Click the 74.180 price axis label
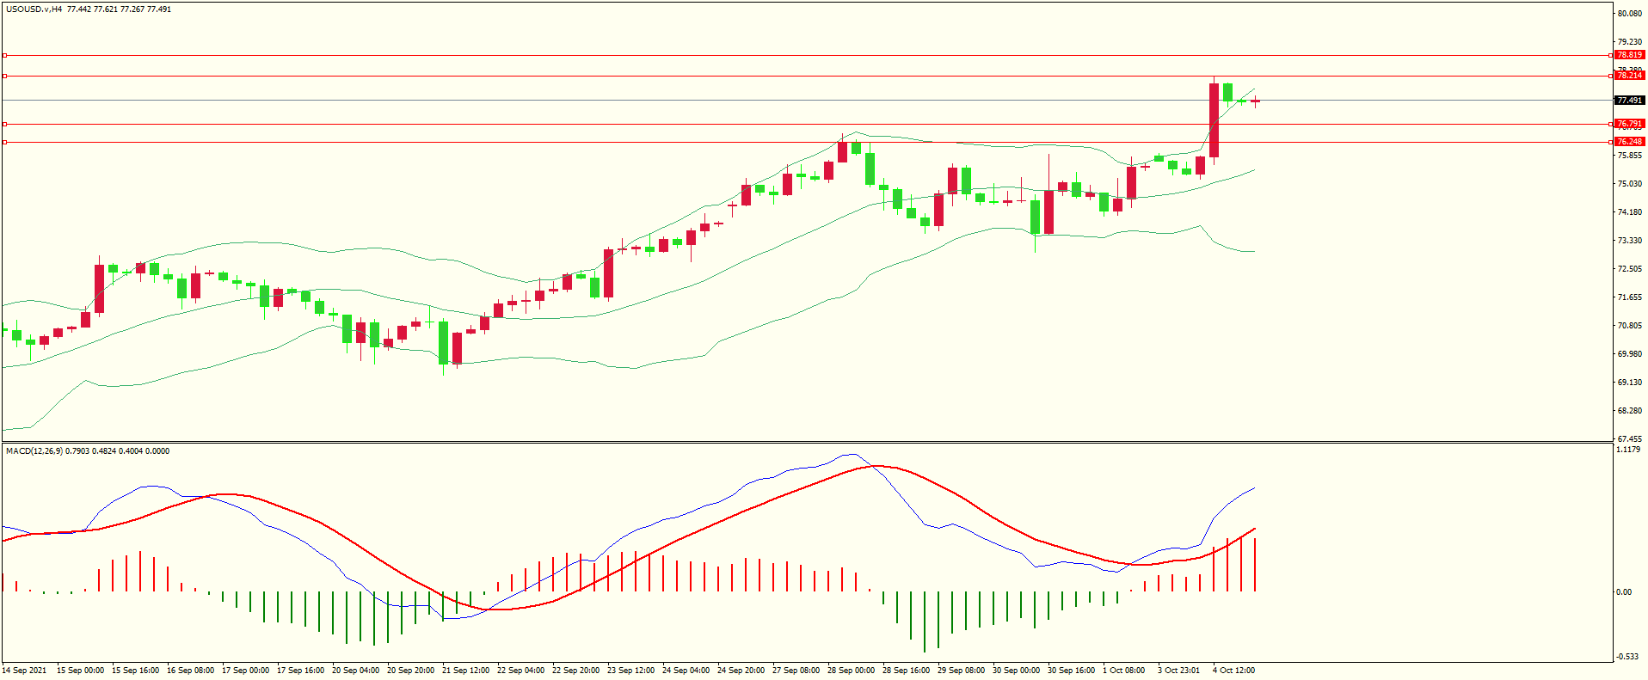The image size is (1648, 680). [1629, 212]
